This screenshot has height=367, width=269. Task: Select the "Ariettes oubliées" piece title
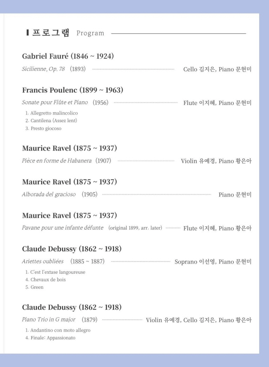pyautogui.click(x=43, y=261)
